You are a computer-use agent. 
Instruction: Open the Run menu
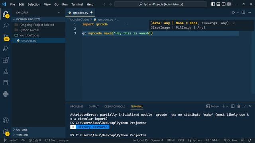pyautogui.click(x=65, y=4)
